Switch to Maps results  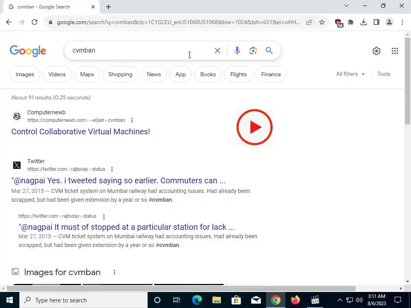(87, 74)
